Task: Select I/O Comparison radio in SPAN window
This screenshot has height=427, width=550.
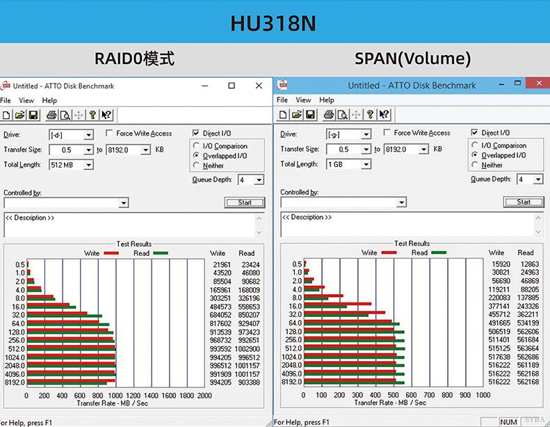Action: [475, 145]
